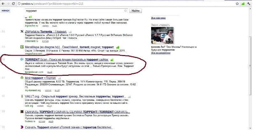Image resolution: width=255 pixels, height=134 pixels.
Task: Open ещё link for bigtracker.ru
Action: coord(55,26)
